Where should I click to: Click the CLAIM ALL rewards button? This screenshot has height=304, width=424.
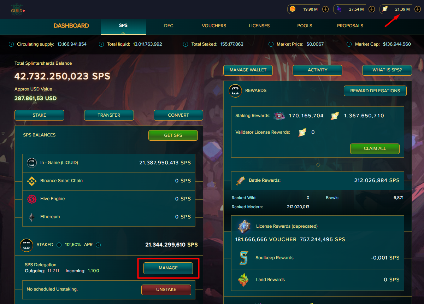point(375,148)
